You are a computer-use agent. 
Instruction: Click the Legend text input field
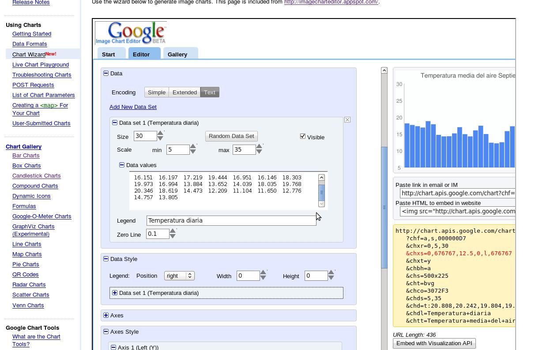tap(231, 220)
